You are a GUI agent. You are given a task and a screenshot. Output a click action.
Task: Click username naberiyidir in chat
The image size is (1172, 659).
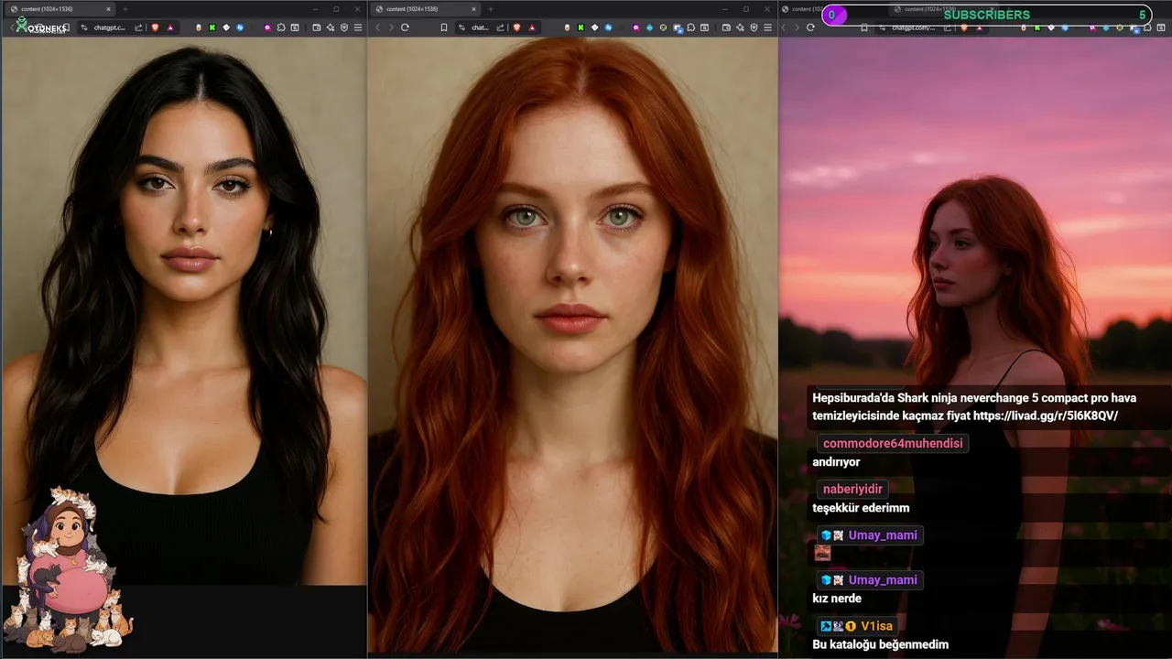point(854,489)
